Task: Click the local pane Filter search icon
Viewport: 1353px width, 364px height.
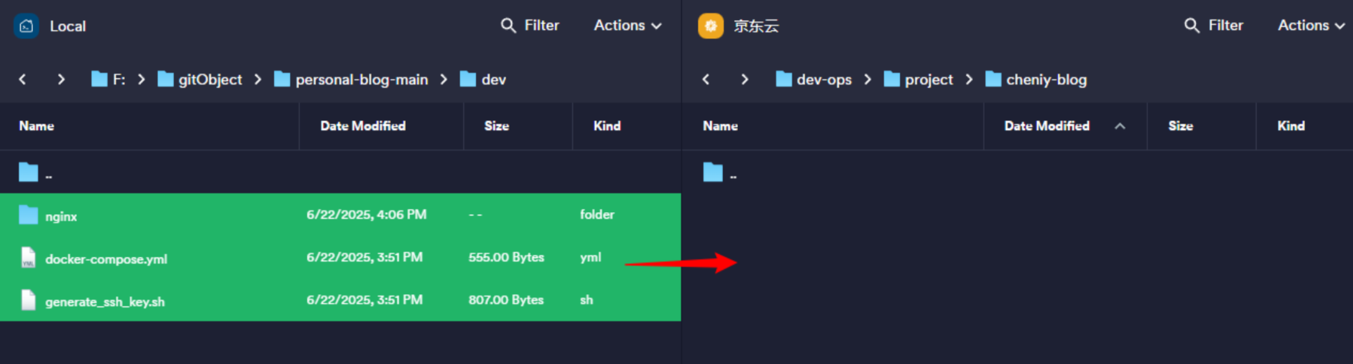Action: pyautogui.click(x=508, y=25)
